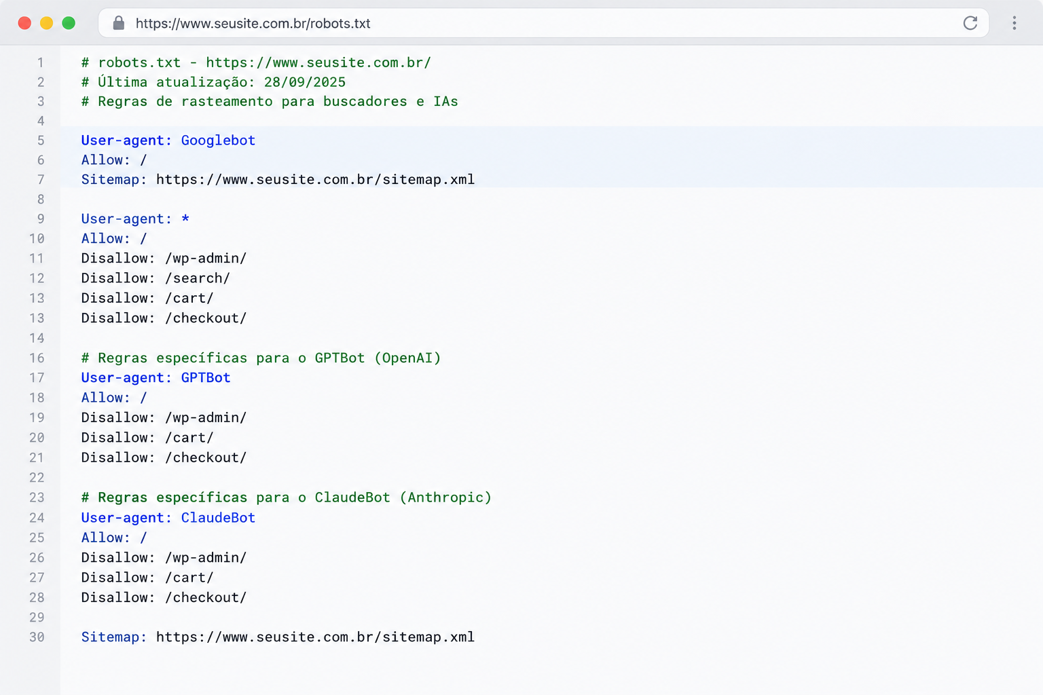Click the 'User-agent: *' line

coord(135,219)
